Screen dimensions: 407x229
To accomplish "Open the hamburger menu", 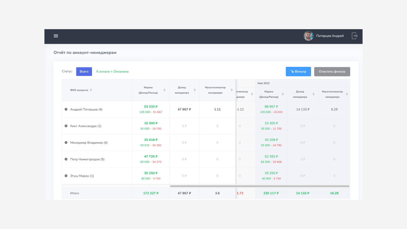I will (x=56, y=36).
